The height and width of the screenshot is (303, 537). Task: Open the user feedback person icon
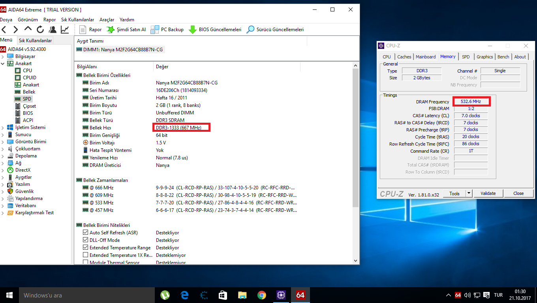click(x=52, y=30)
